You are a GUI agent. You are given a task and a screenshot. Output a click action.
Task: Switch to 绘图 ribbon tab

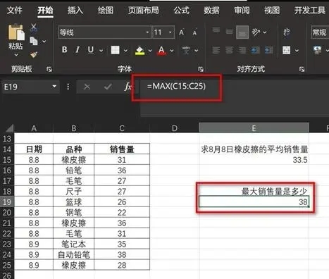(x=106, y=11)
